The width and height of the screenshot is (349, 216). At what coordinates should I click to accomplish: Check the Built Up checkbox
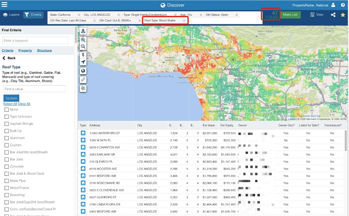tap(7, 131)
